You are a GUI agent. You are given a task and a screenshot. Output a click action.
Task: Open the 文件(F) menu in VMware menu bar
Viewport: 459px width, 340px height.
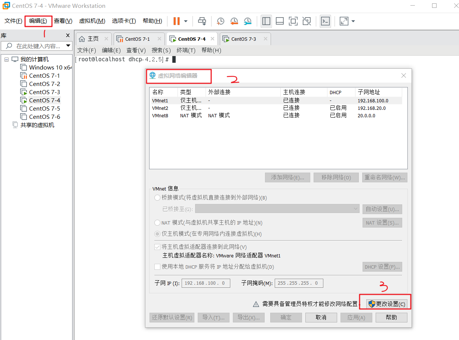[x=13, y=21]
